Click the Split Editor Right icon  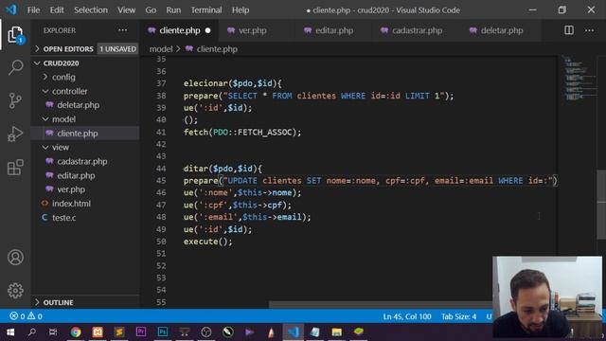569,30
